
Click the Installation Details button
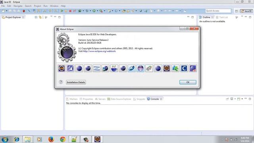tap(76, 82)
